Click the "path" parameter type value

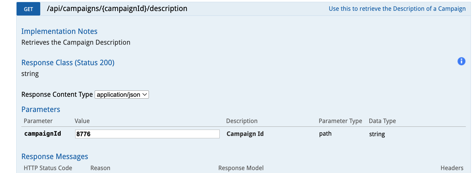[325, 134]
